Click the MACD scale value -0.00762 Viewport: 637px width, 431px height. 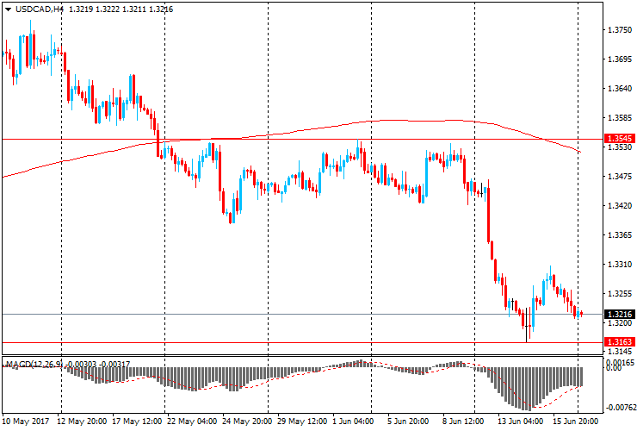(621, 408)
